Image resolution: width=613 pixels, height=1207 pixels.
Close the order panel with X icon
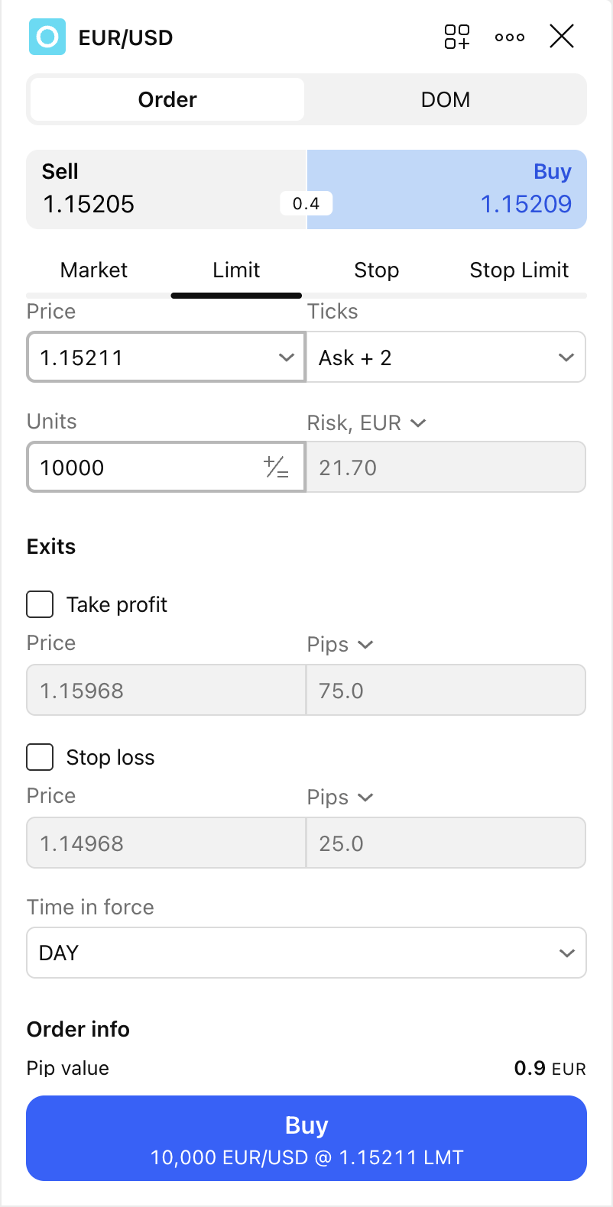[562, 36]
